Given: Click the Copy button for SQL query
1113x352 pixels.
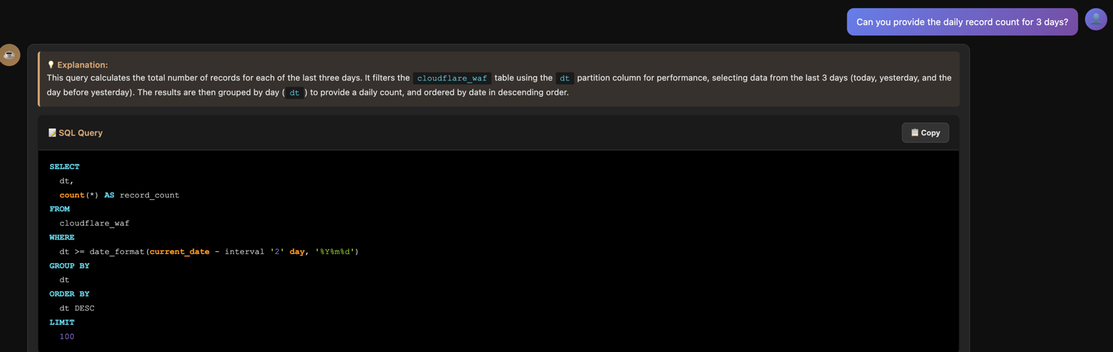Looking at the screenshot, I should 925,133.
